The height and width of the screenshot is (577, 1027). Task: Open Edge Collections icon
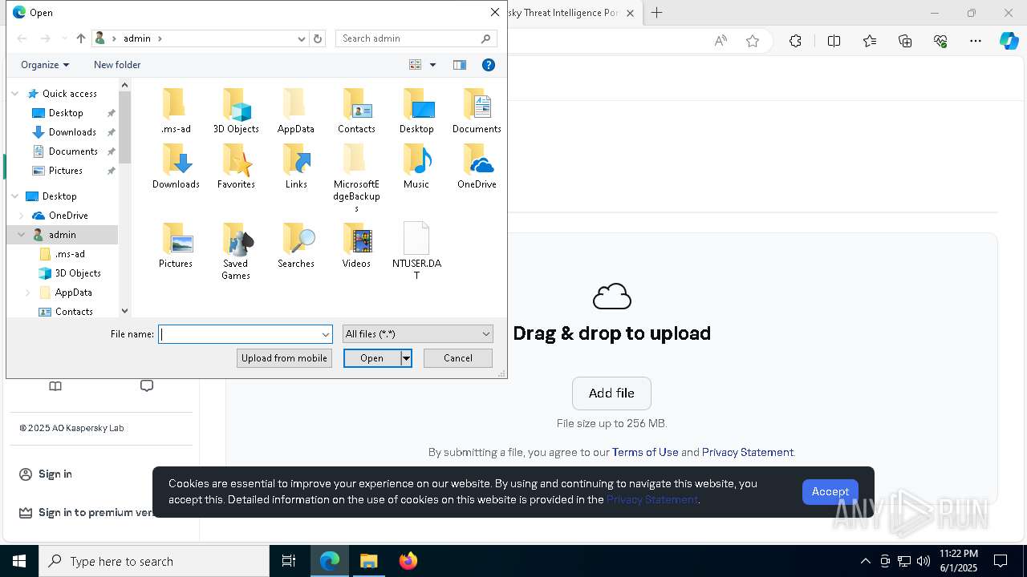905,41
